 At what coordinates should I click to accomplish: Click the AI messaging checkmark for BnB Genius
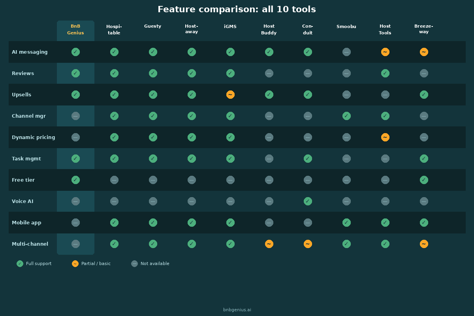click(75, 52)
